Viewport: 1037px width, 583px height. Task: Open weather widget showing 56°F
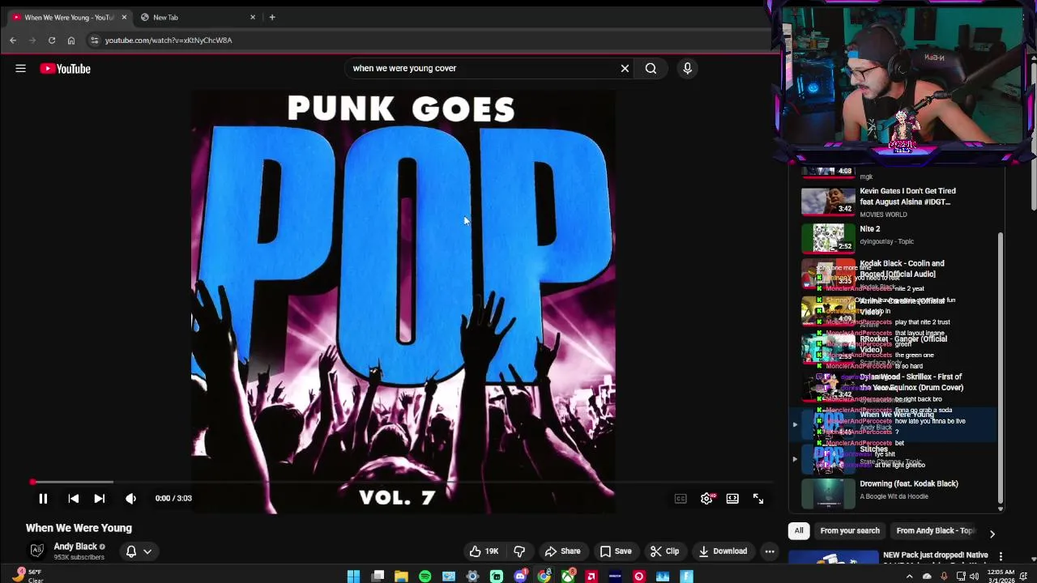(x=27, y=576)
